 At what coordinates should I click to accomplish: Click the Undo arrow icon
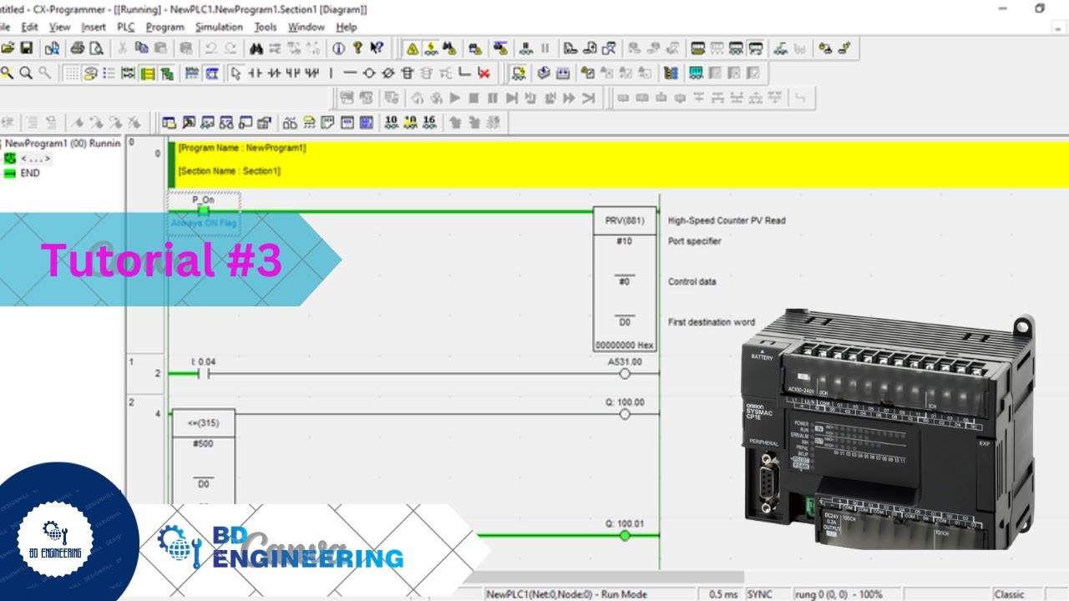pyautogui.click(x=210, y=48)
